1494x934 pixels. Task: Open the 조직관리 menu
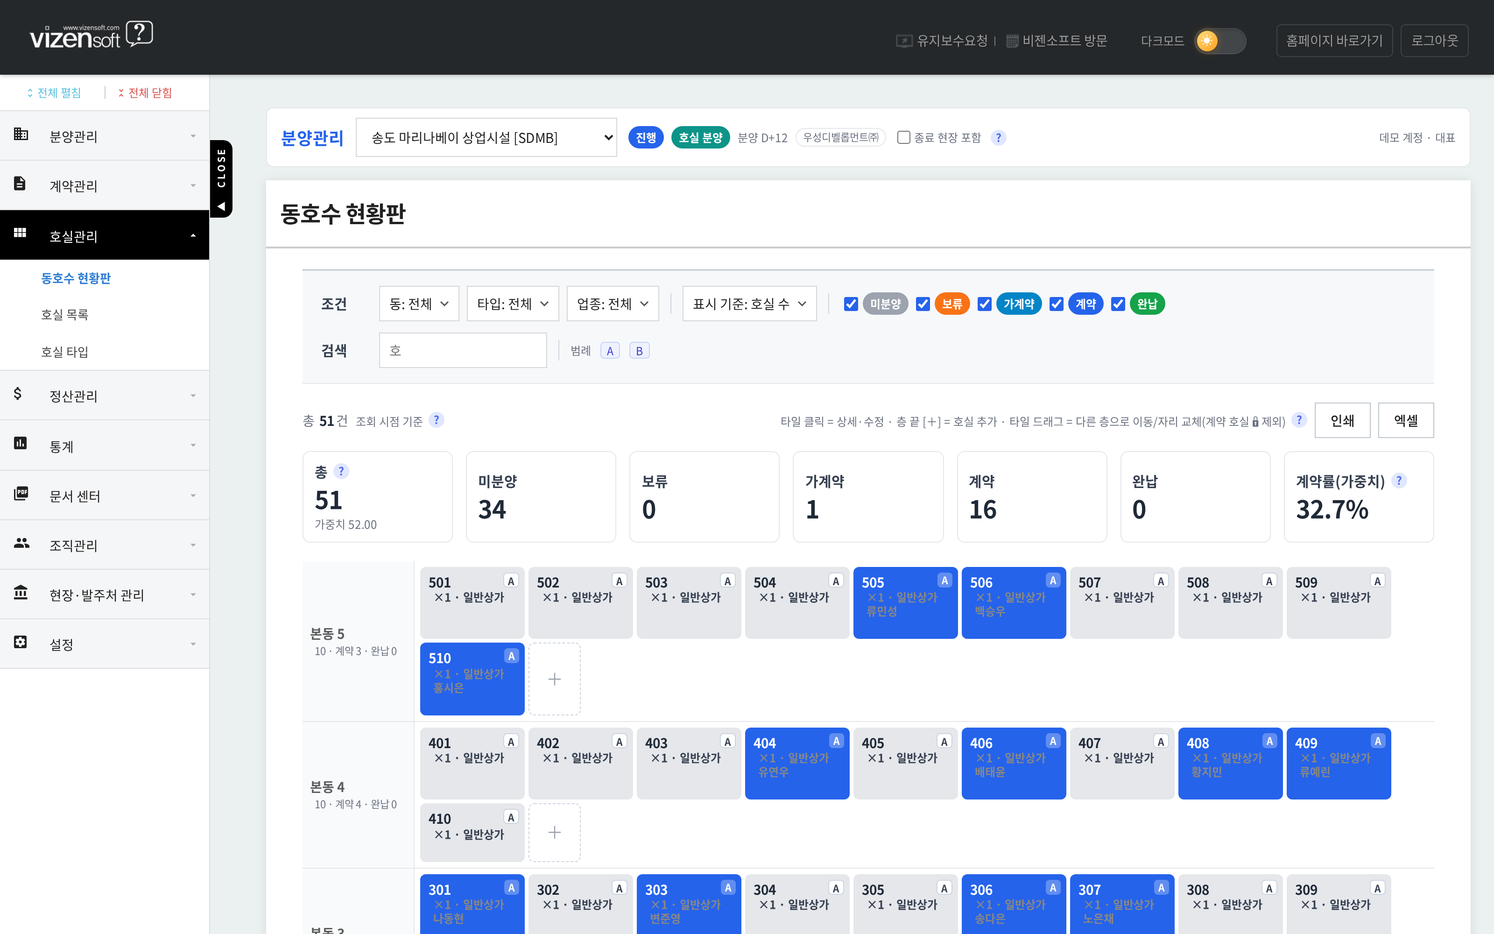tap(104, 545)
